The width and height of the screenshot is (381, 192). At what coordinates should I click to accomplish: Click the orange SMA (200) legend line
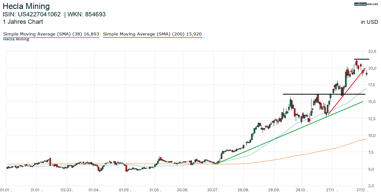tap(152, 37)
